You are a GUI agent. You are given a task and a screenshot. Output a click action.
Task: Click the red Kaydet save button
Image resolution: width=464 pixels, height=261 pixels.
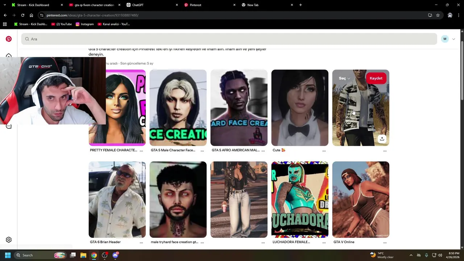click(376, 78)
